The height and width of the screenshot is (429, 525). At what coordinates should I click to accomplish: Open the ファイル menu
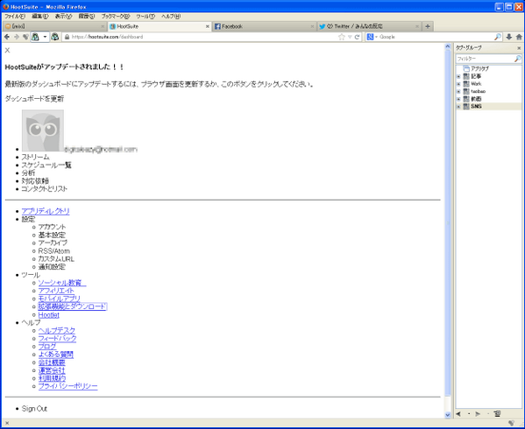pyautogui.click(x=14, y=16)
